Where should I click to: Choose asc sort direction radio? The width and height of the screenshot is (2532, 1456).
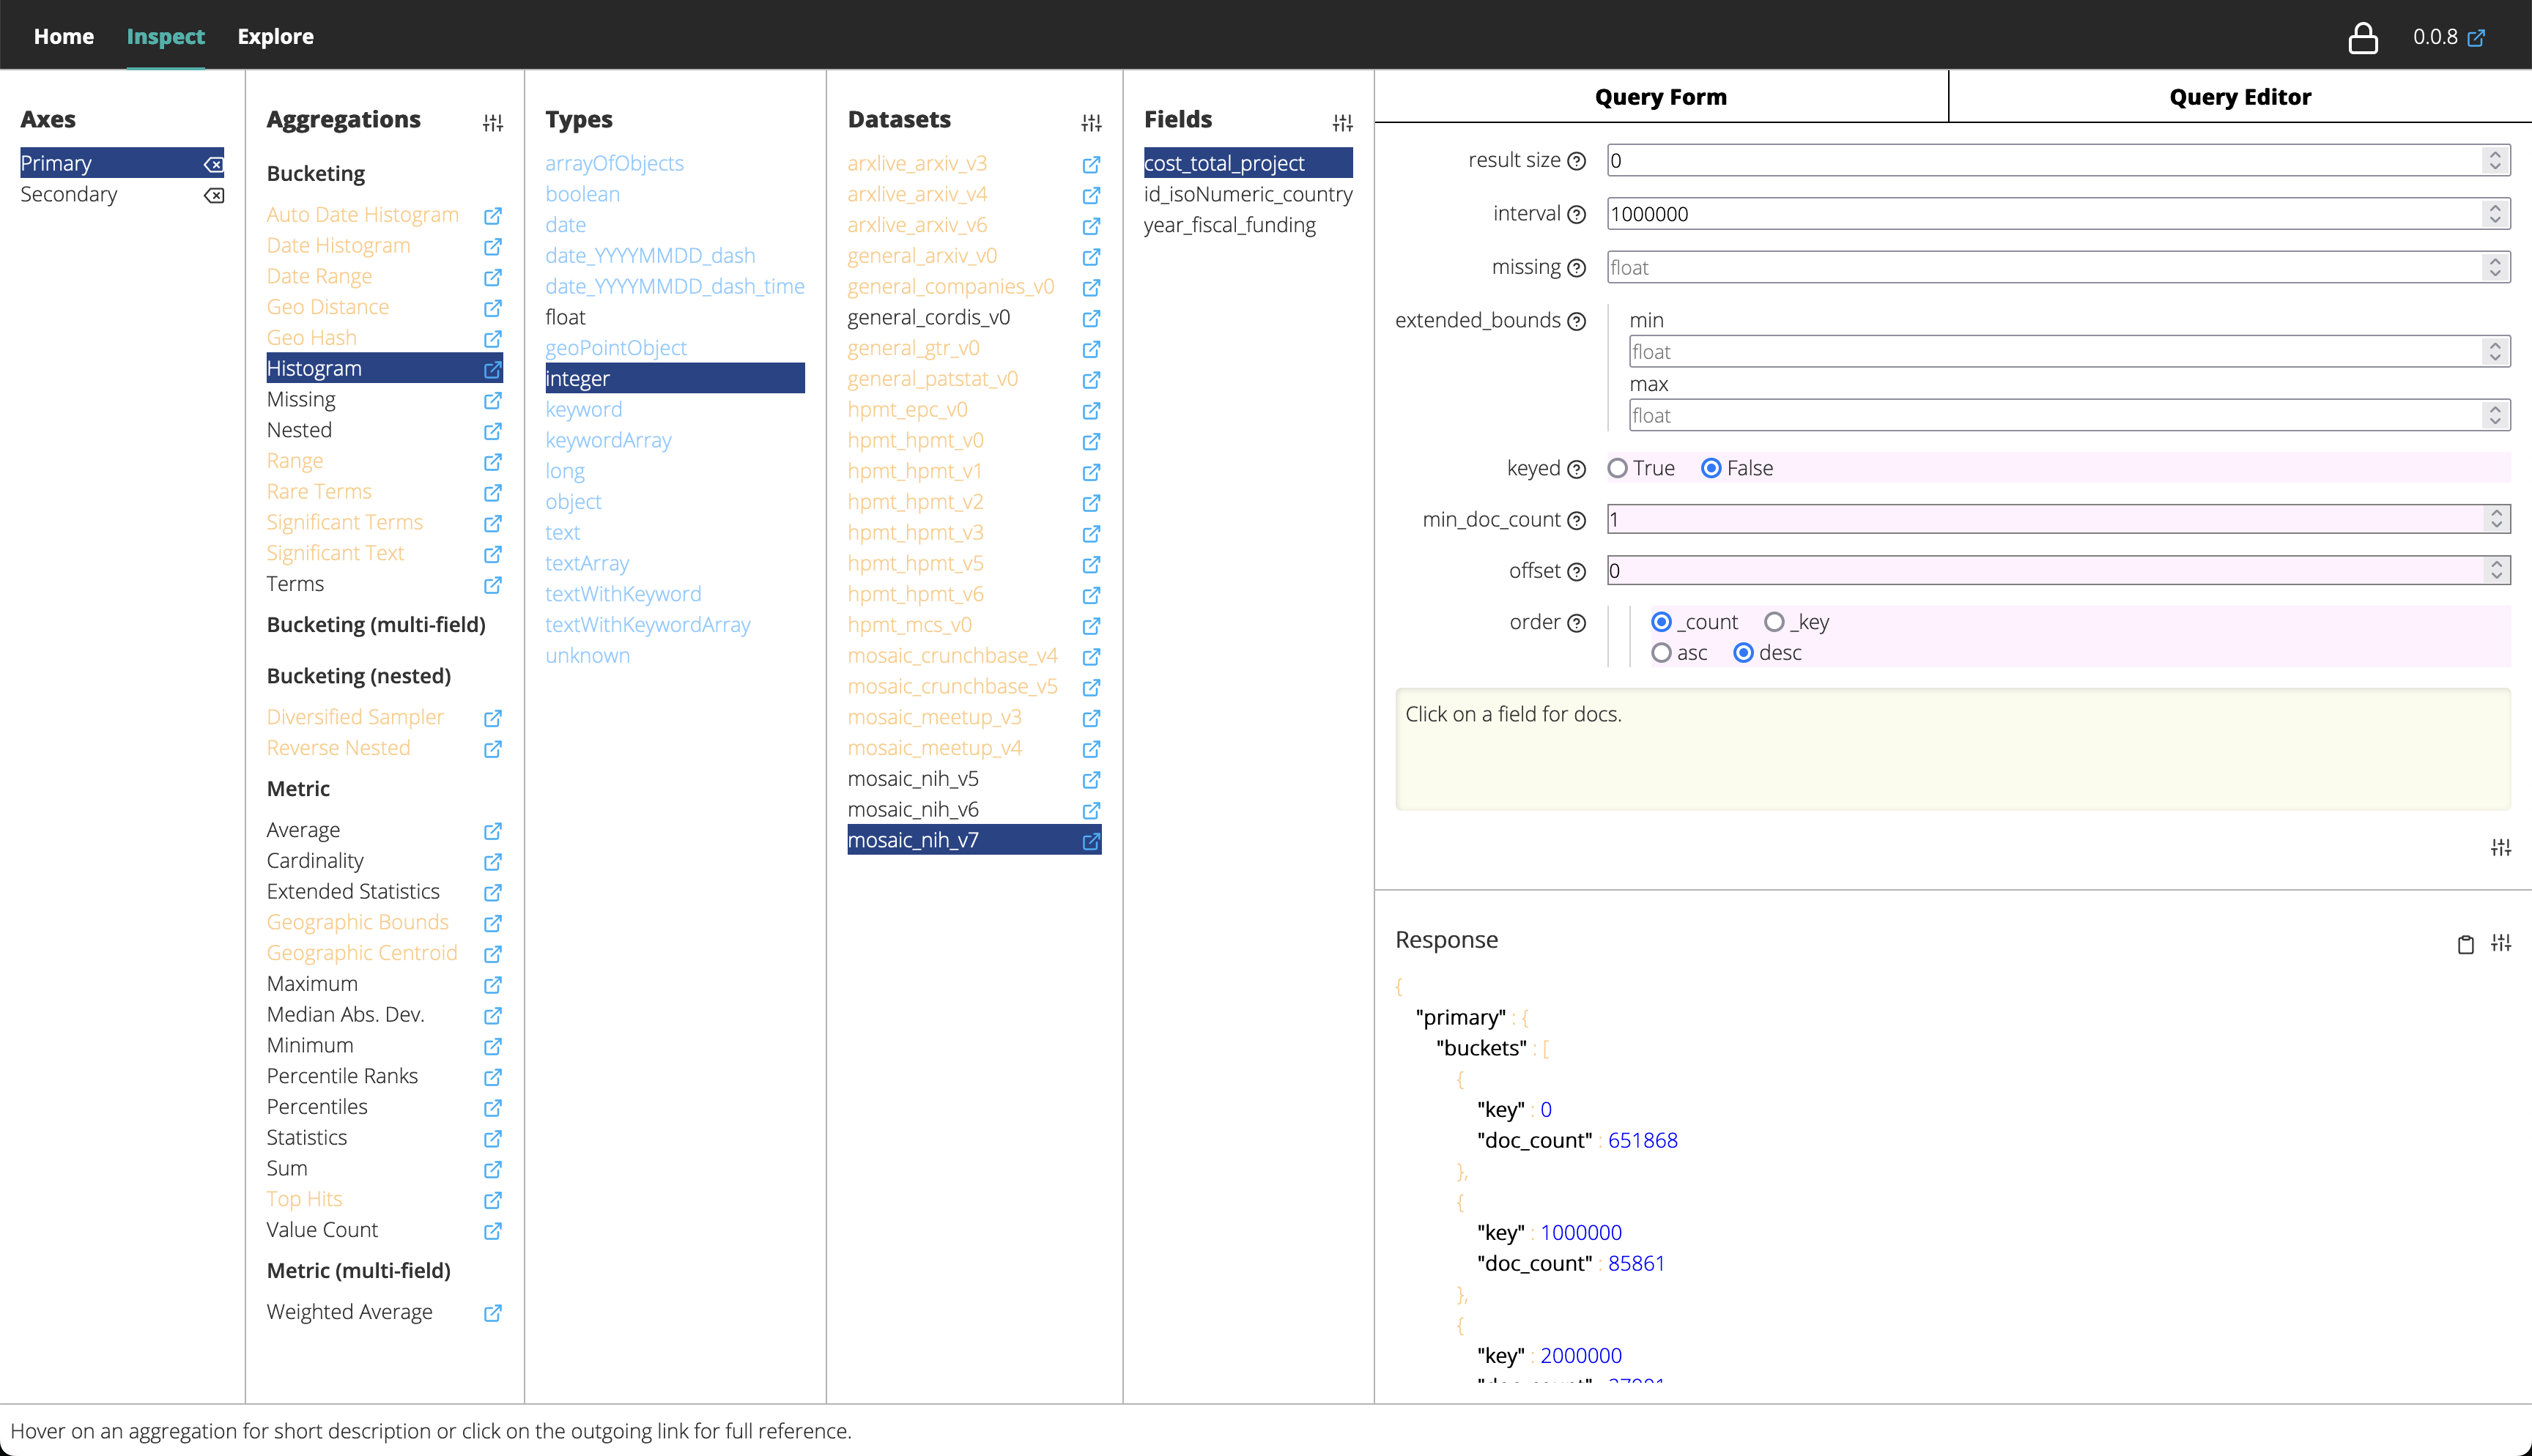tap(1661, 653)
